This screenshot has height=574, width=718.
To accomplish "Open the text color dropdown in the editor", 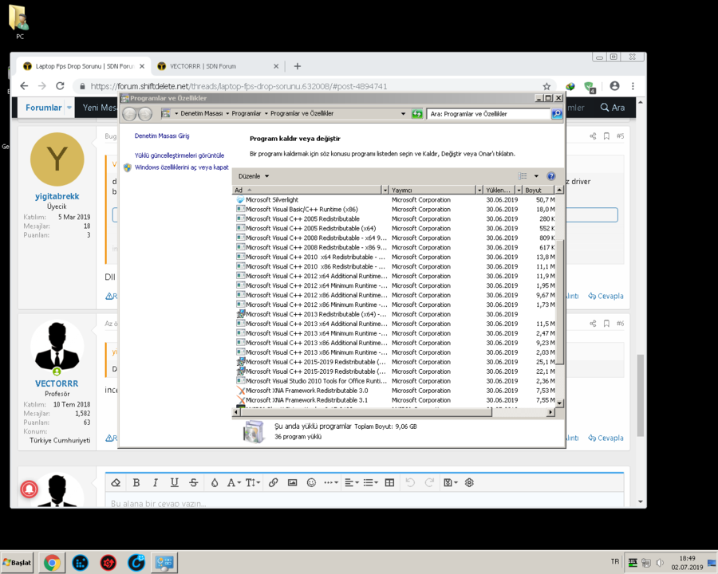I will coord(234,482).
